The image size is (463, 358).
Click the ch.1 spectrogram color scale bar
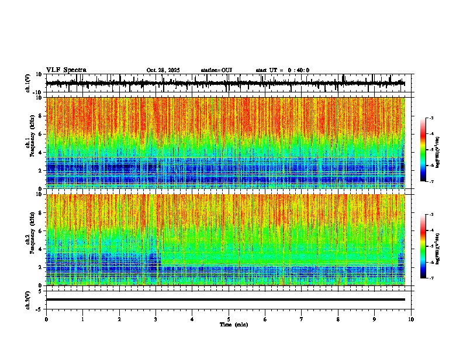[x=423, y=150]
